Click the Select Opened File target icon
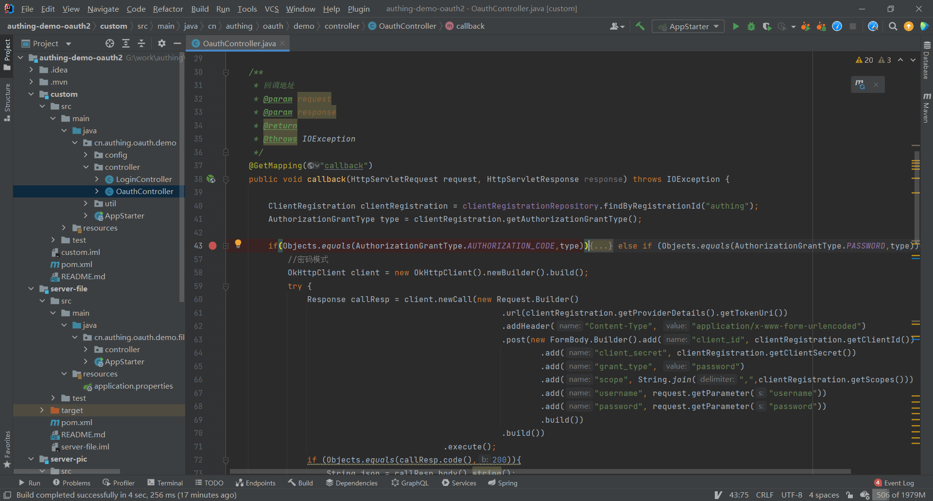Screen dimensions: 933x501 (110, 44)
